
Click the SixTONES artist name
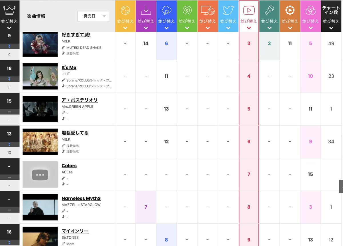pyautogui.click(x=70, y=237)
